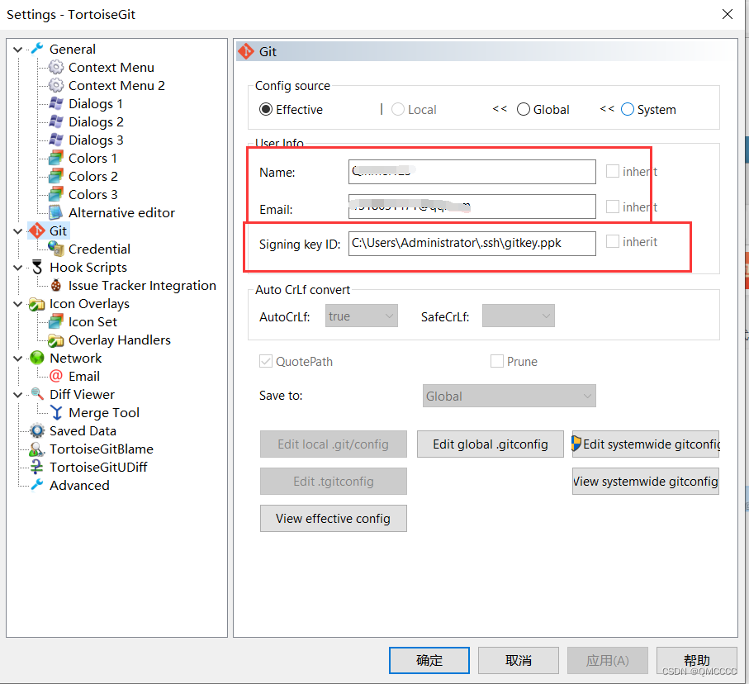Image resolution: width=749 pixels, height=684 pixels.
Task: Click the Email input field
Action: (x=472, y=207)
